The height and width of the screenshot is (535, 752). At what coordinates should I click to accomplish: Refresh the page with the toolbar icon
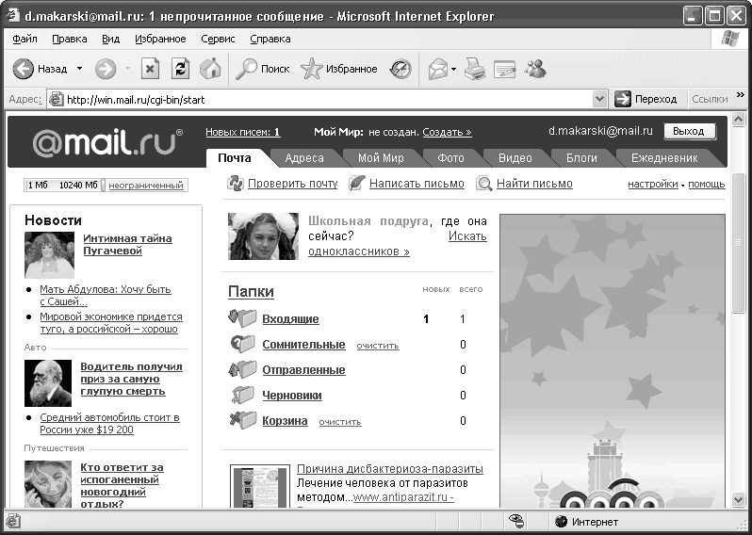[x=180, y=69]
